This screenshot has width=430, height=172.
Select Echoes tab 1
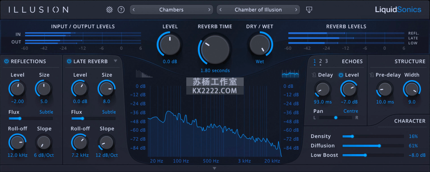pyautogui.click(x=315, y=61)
